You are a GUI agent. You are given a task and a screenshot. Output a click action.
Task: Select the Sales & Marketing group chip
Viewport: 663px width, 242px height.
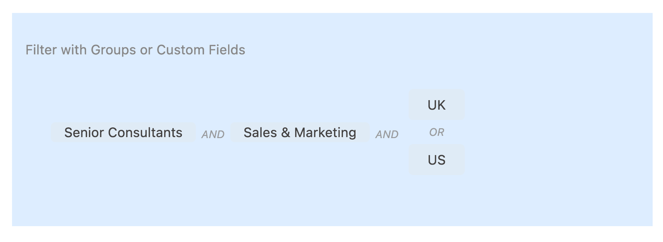300,132
